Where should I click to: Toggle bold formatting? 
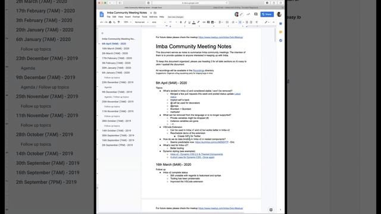tap(181, 22)
